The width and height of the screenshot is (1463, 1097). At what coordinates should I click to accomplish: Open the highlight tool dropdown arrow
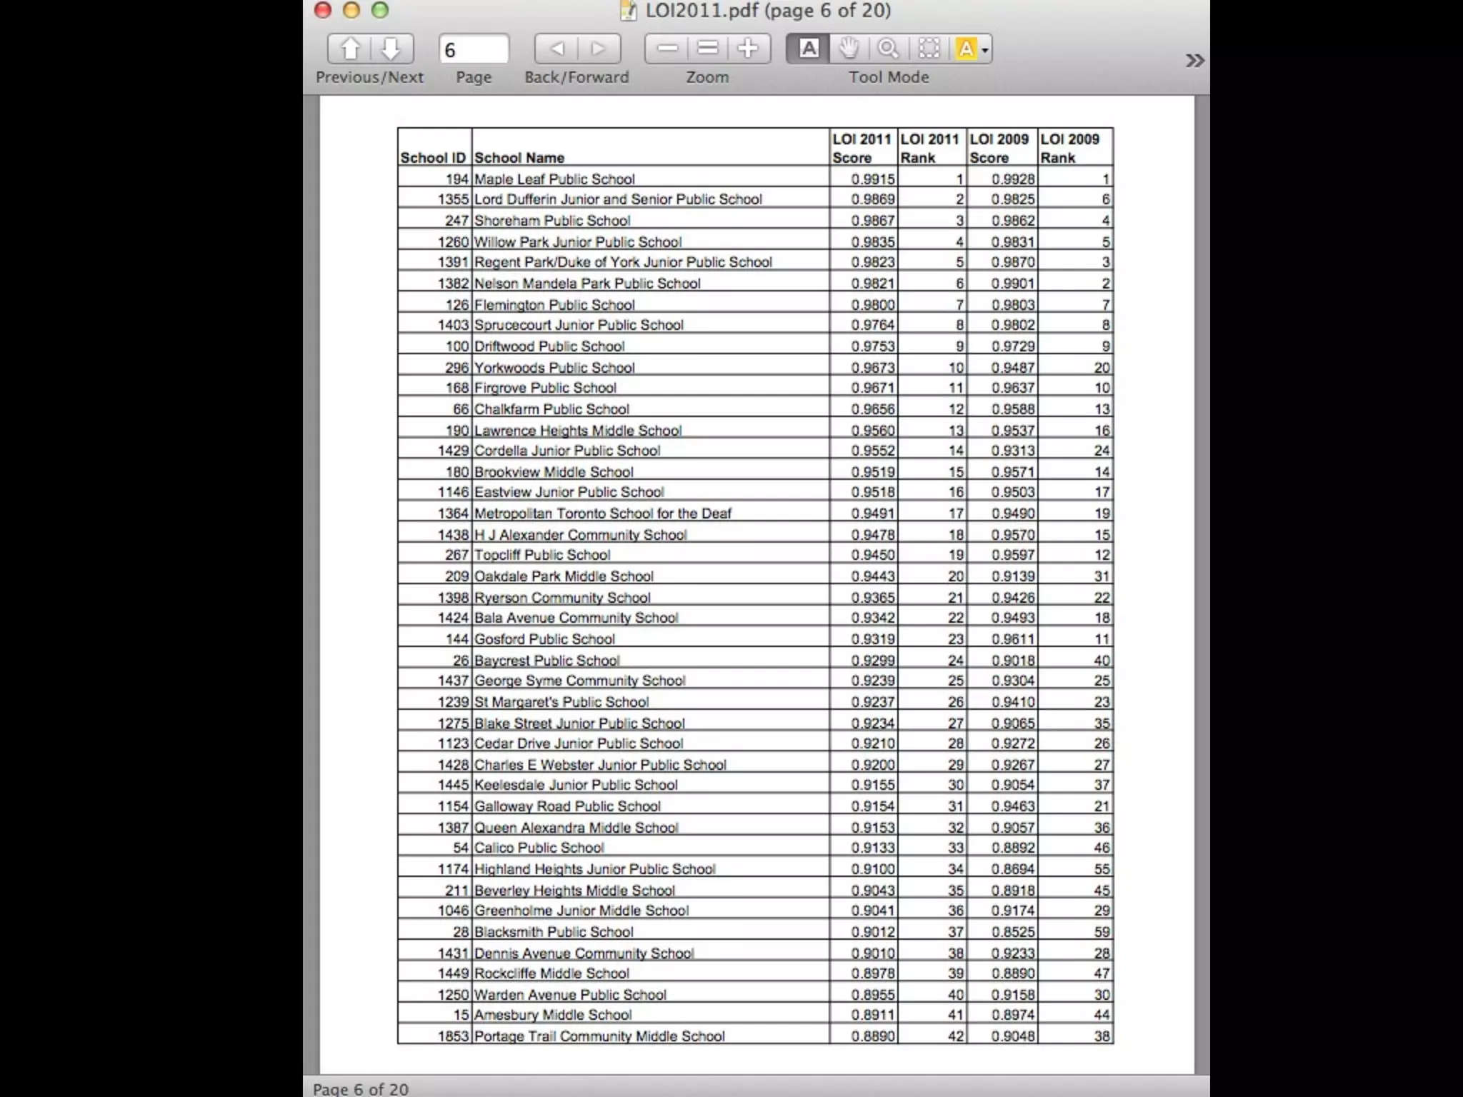(985, 50)
